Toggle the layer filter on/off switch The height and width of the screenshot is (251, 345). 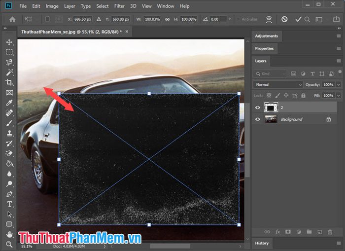340,72
